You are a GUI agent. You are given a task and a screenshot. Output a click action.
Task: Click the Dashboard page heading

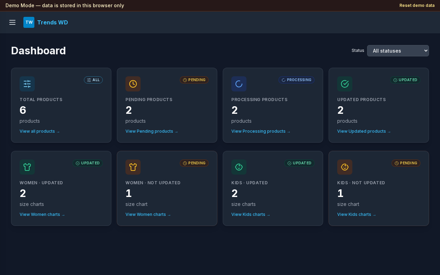38,51
